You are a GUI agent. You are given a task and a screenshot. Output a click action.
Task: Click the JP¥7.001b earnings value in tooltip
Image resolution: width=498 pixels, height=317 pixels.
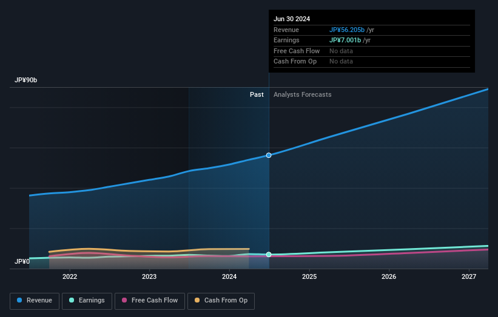coord(345,40)
